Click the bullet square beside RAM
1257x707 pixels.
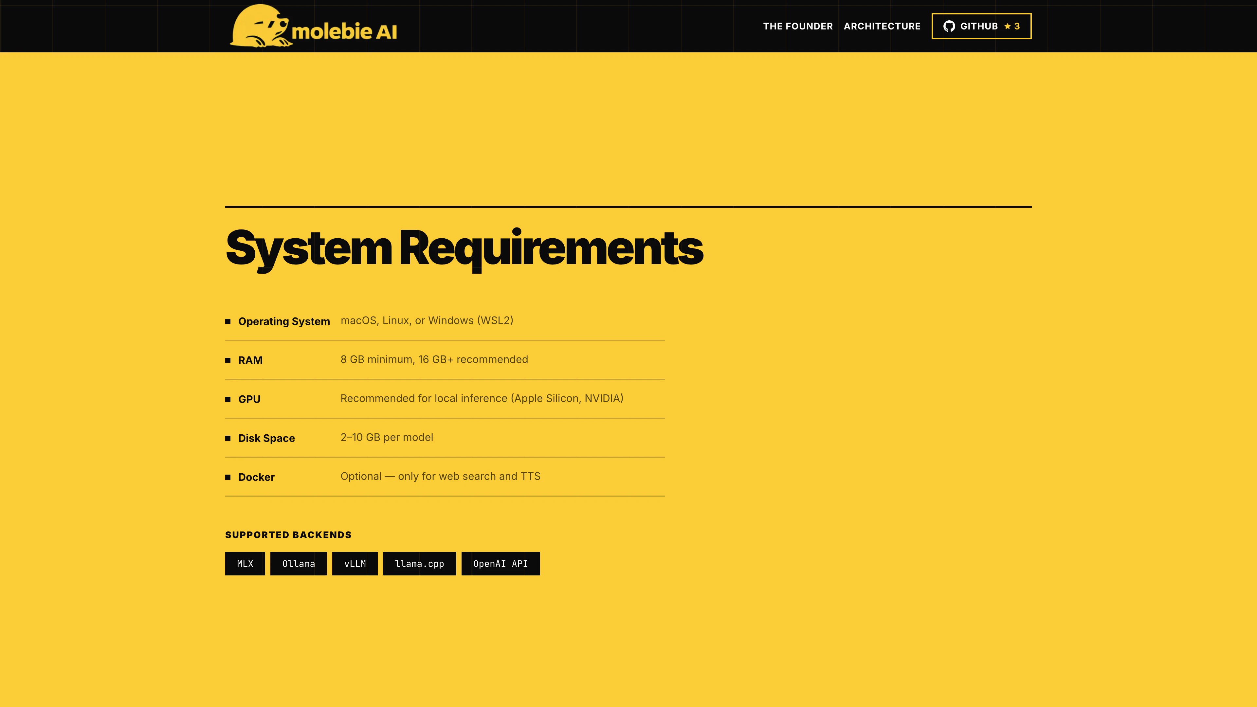pos(228,360)
